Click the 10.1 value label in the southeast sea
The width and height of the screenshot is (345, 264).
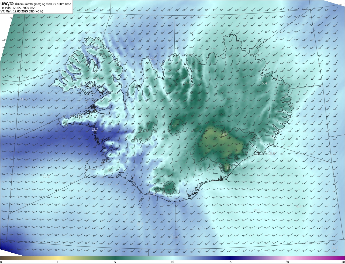click(x=257, y=210)
